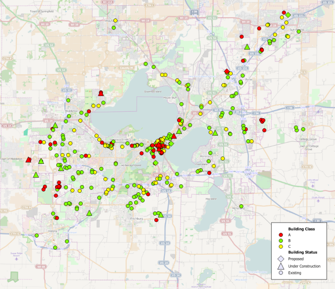Click the Building Status legend heading
This screenshot has height=289, width=335.
302,252
